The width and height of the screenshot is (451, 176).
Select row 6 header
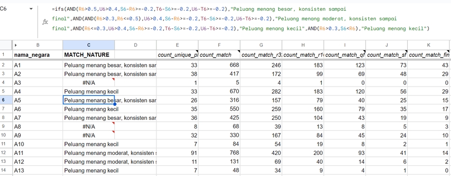point(6,100)
